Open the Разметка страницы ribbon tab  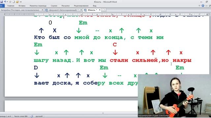38,6
